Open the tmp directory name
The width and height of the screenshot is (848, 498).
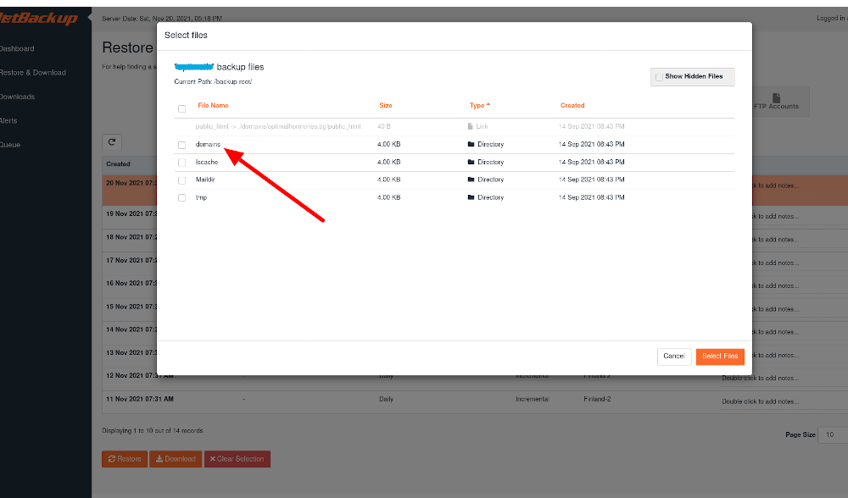tap(201, 197)
